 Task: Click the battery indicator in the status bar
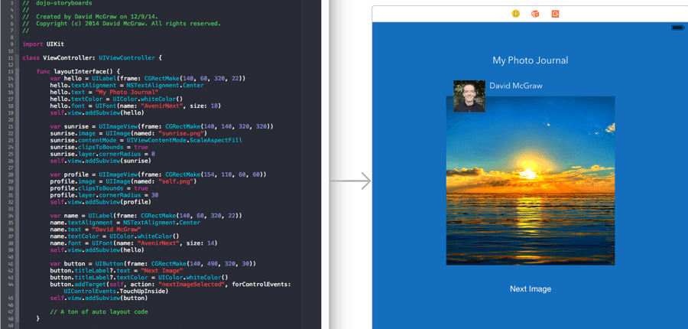(677, 28)
